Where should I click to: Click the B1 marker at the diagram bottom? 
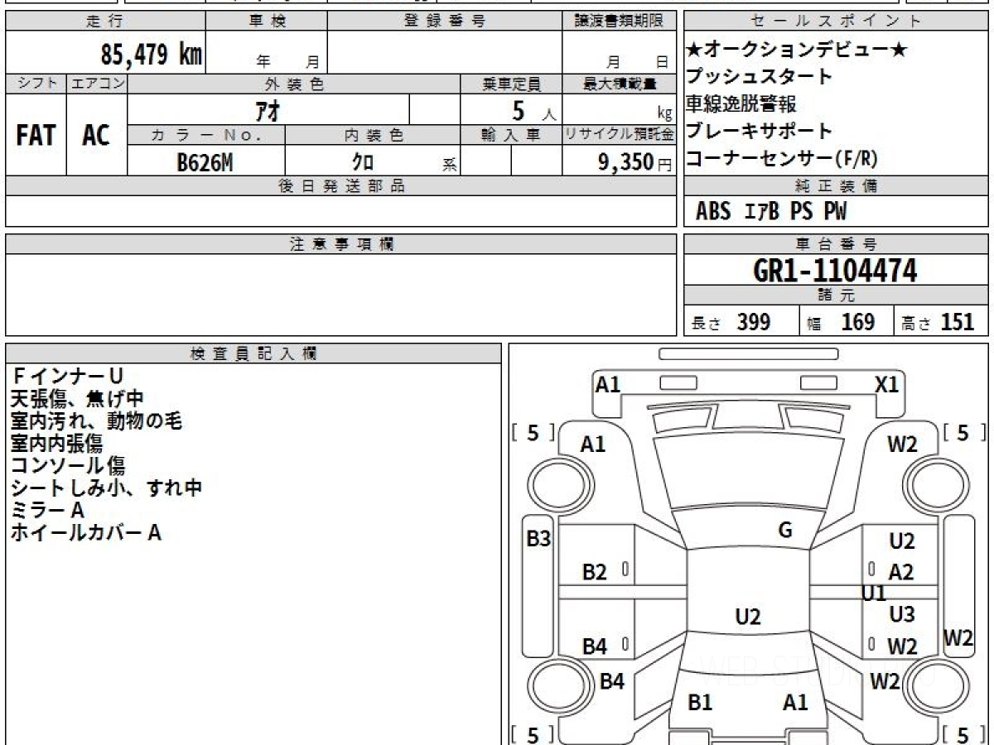click(700, 703)
